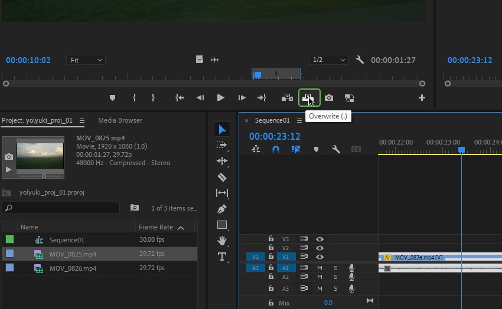The width and height of the screenshot is (502, 309).
Task: Choose the Hand tool
Action: click(x=222, y=241)
